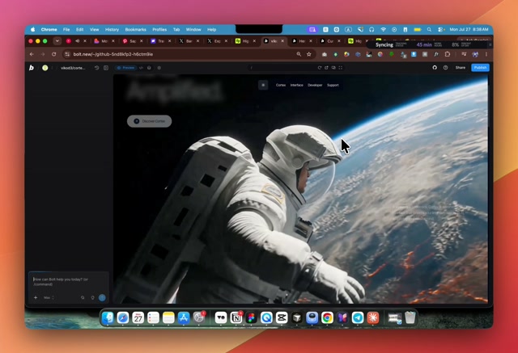Viewport: 518px width, 353px height.
Task: Open Safari from the Dock
Action: coord(123,317)
